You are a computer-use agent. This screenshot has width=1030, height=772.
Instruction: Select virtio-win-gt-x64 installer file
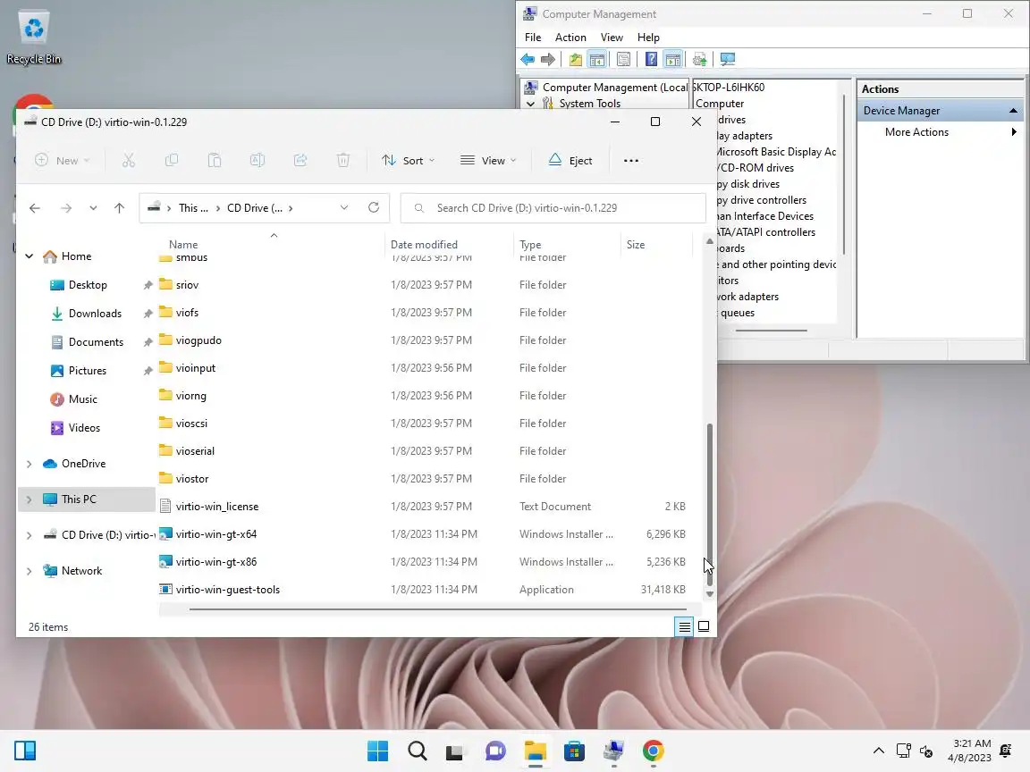[x=216, y=534]
